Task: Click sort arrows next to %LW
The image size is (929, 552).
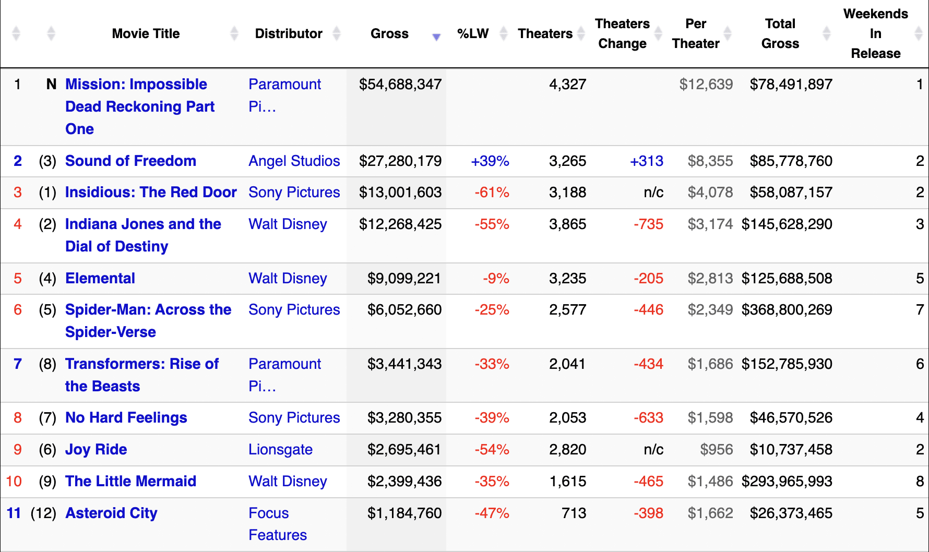Action: pyautogui.click(x=504, y=34)
